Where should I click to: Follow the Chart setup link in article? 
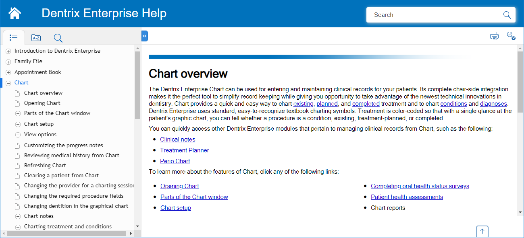click(175, 208)
